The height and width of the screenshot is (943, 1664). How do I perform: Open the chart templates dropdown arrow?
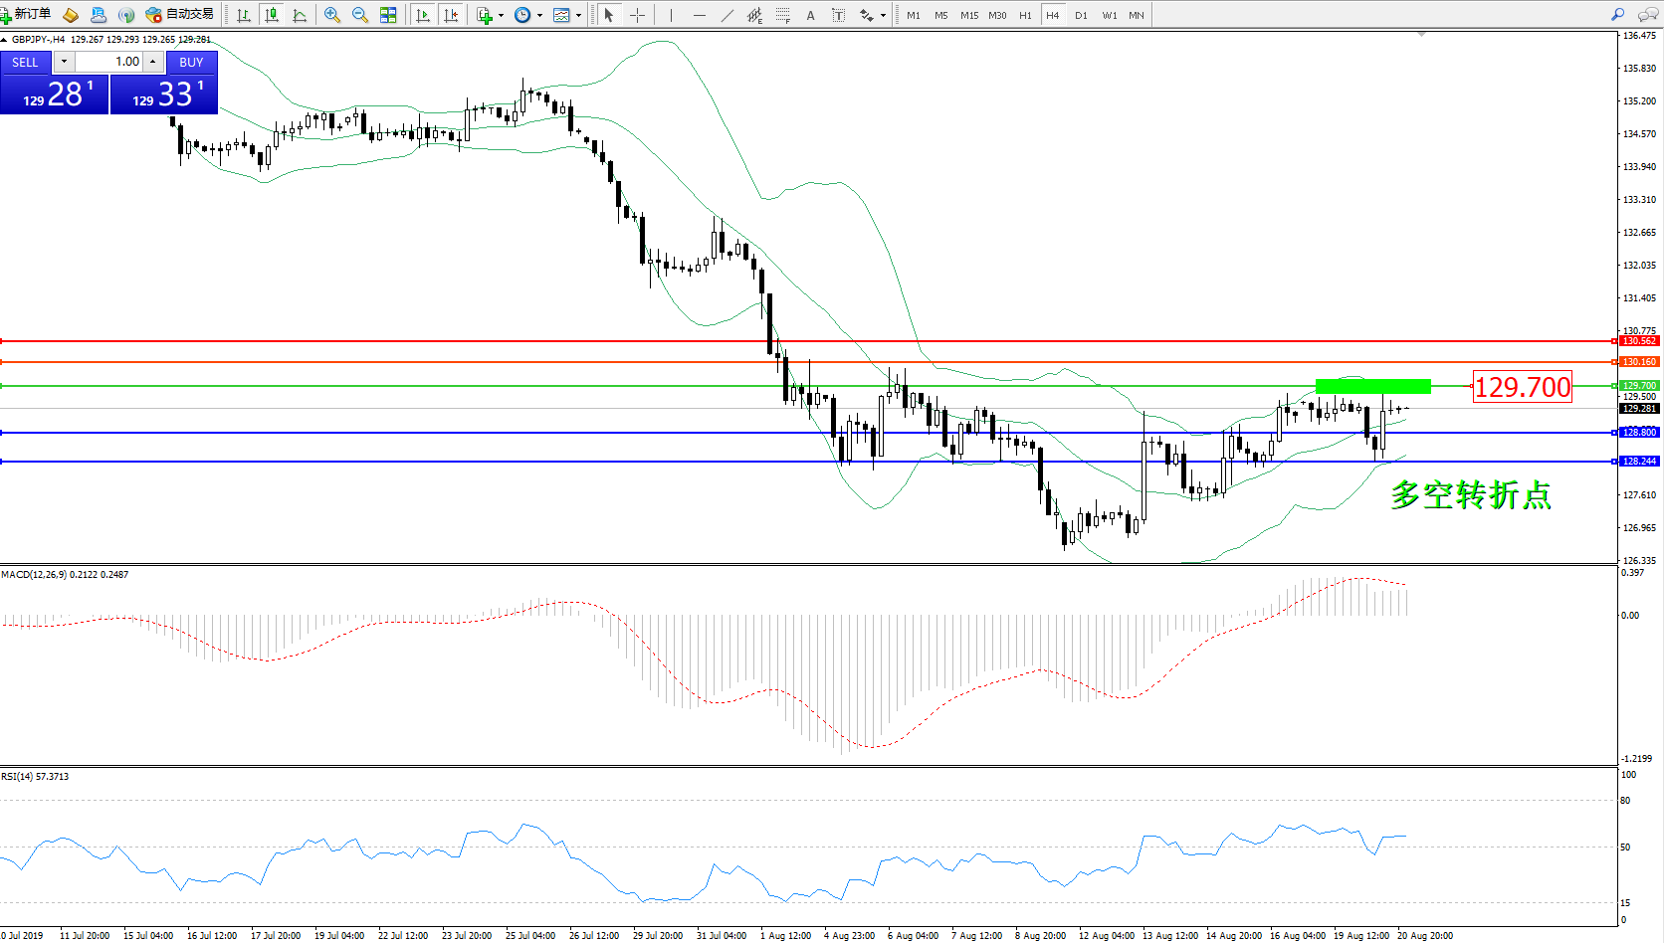tap(579, 15)
